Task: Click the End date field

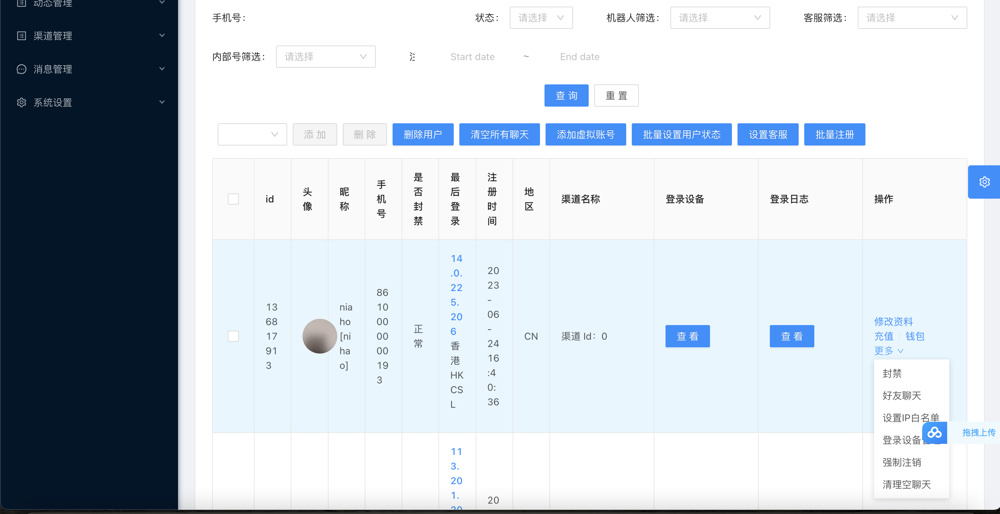Action: pos(580,57)
